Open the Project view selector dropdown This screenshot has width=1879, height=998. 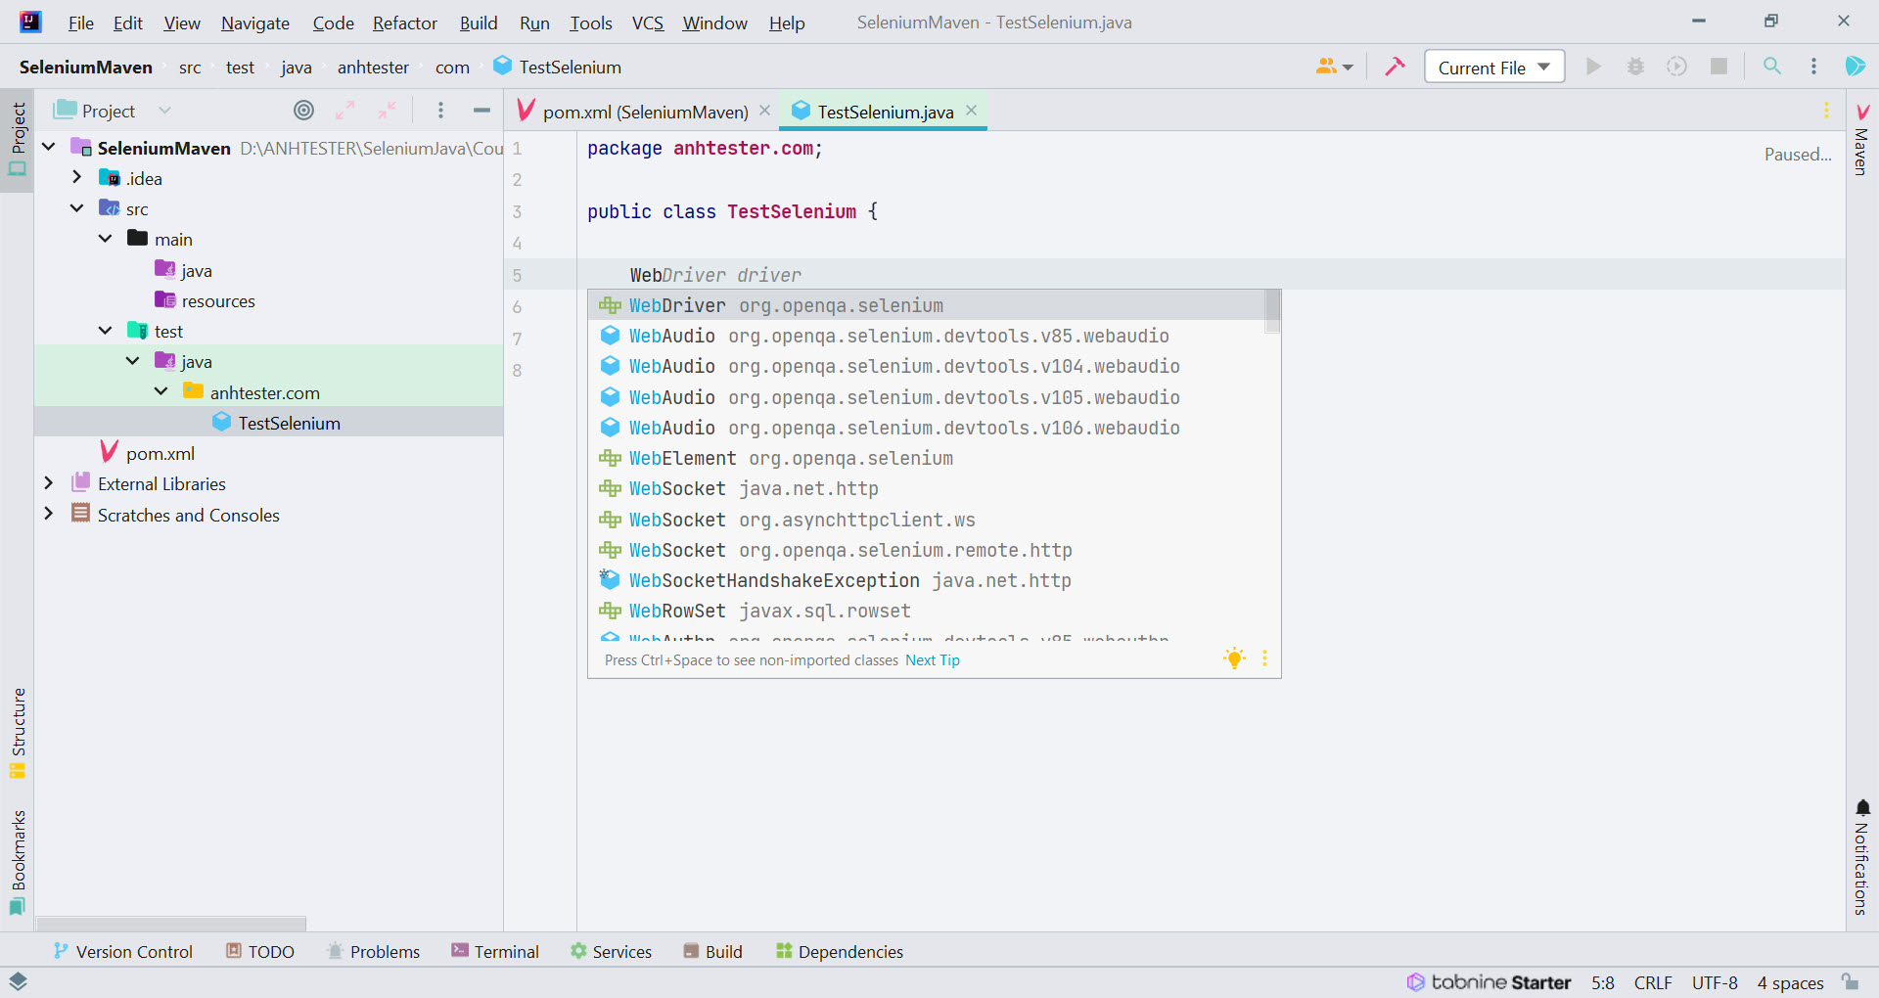point(113,111)
